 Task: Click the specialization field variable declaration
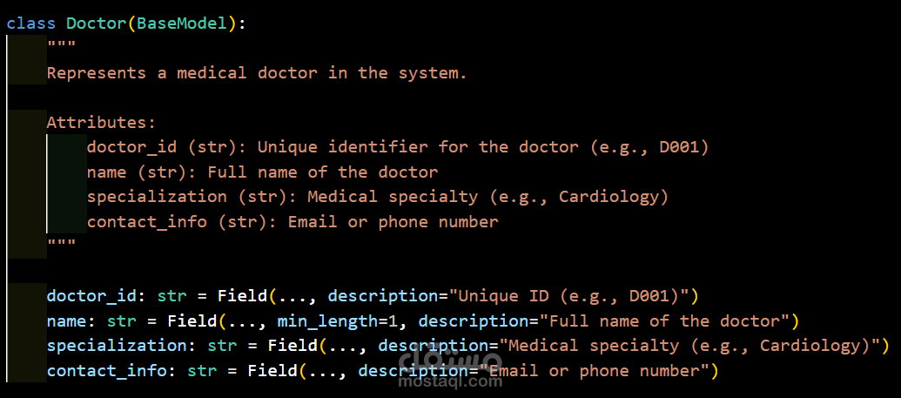coord(121,346)
